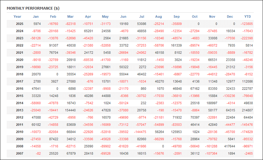Click the Jan column header
The height and width of the screenshot is (160, 263).
(x=36, y=17)
